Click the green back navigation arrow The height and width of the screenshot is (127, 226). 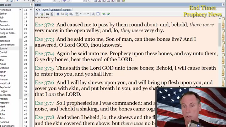[104, 14]
